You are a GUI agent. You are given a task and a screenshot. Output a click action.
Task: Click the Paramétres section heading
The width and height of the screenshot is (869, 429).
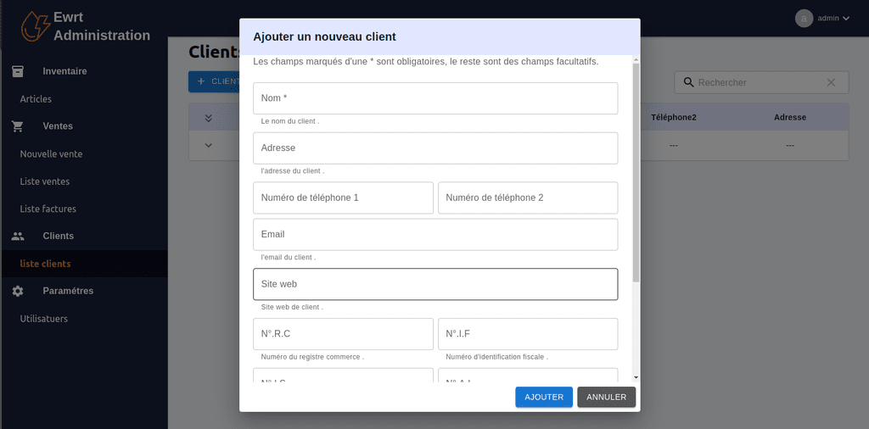tap(68, 291)
